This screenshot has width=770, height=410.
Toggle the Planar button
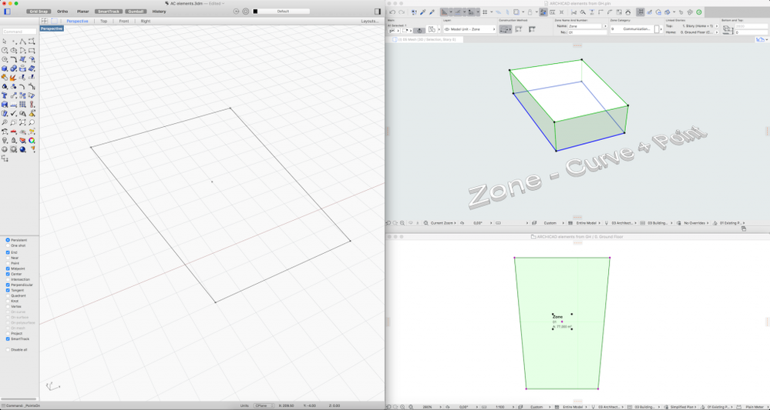click(x=83, y=12)
